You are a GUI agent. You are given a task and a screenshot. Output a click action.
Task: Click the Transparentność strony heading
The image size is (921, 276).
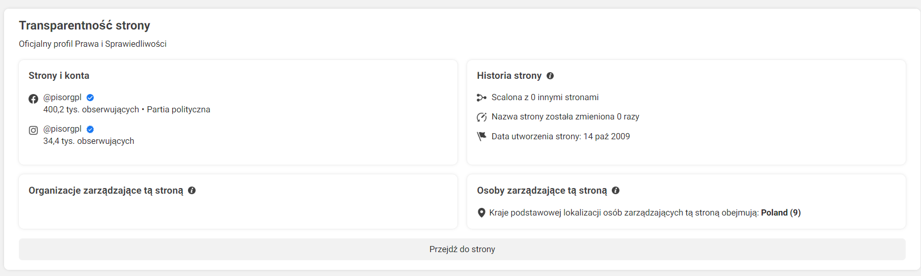click(x=85, y=25)
